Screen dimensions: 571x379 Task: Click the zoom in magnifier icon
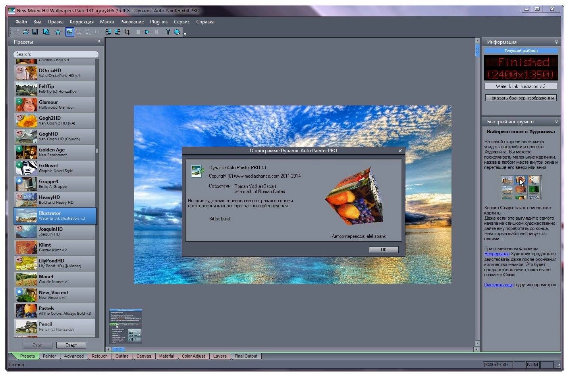(87, 32)
